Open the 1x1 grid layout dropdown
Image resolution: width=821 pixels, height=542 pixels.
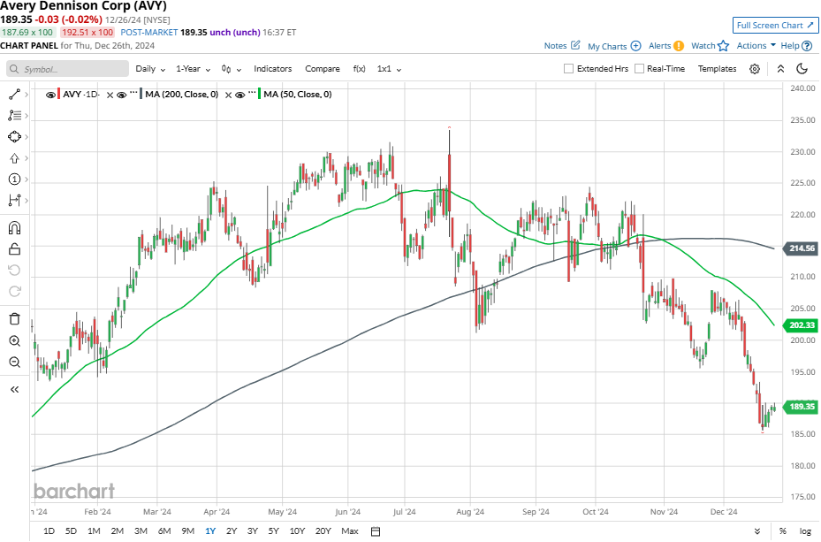click(x=389, y=69)
